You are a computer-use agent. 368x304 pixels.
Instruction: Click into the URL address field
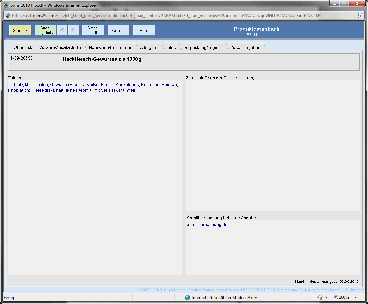tap(176, 16)
